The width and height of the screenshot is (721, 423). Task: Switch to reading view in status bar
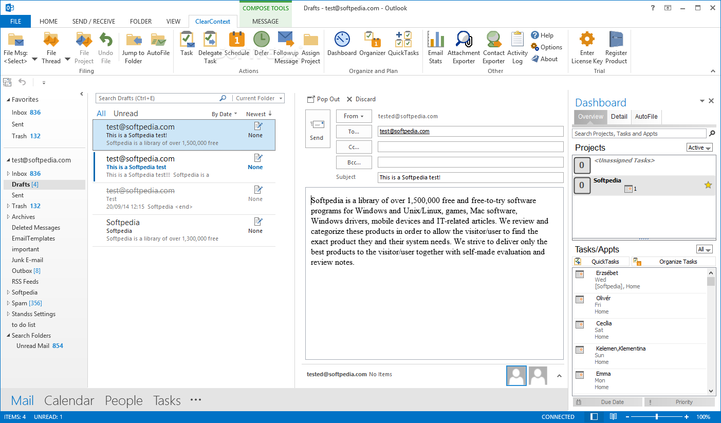tap(613, 417)
